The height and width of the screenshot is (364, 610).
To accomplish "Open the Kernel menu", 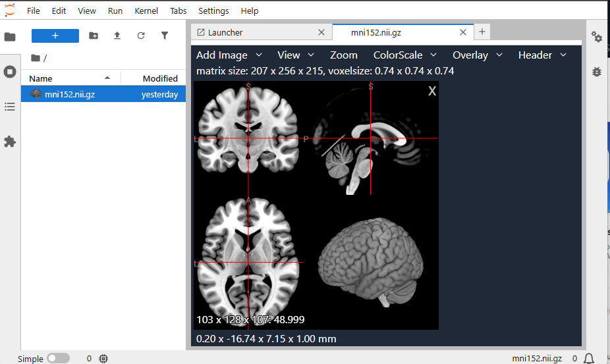I will 146,11.
